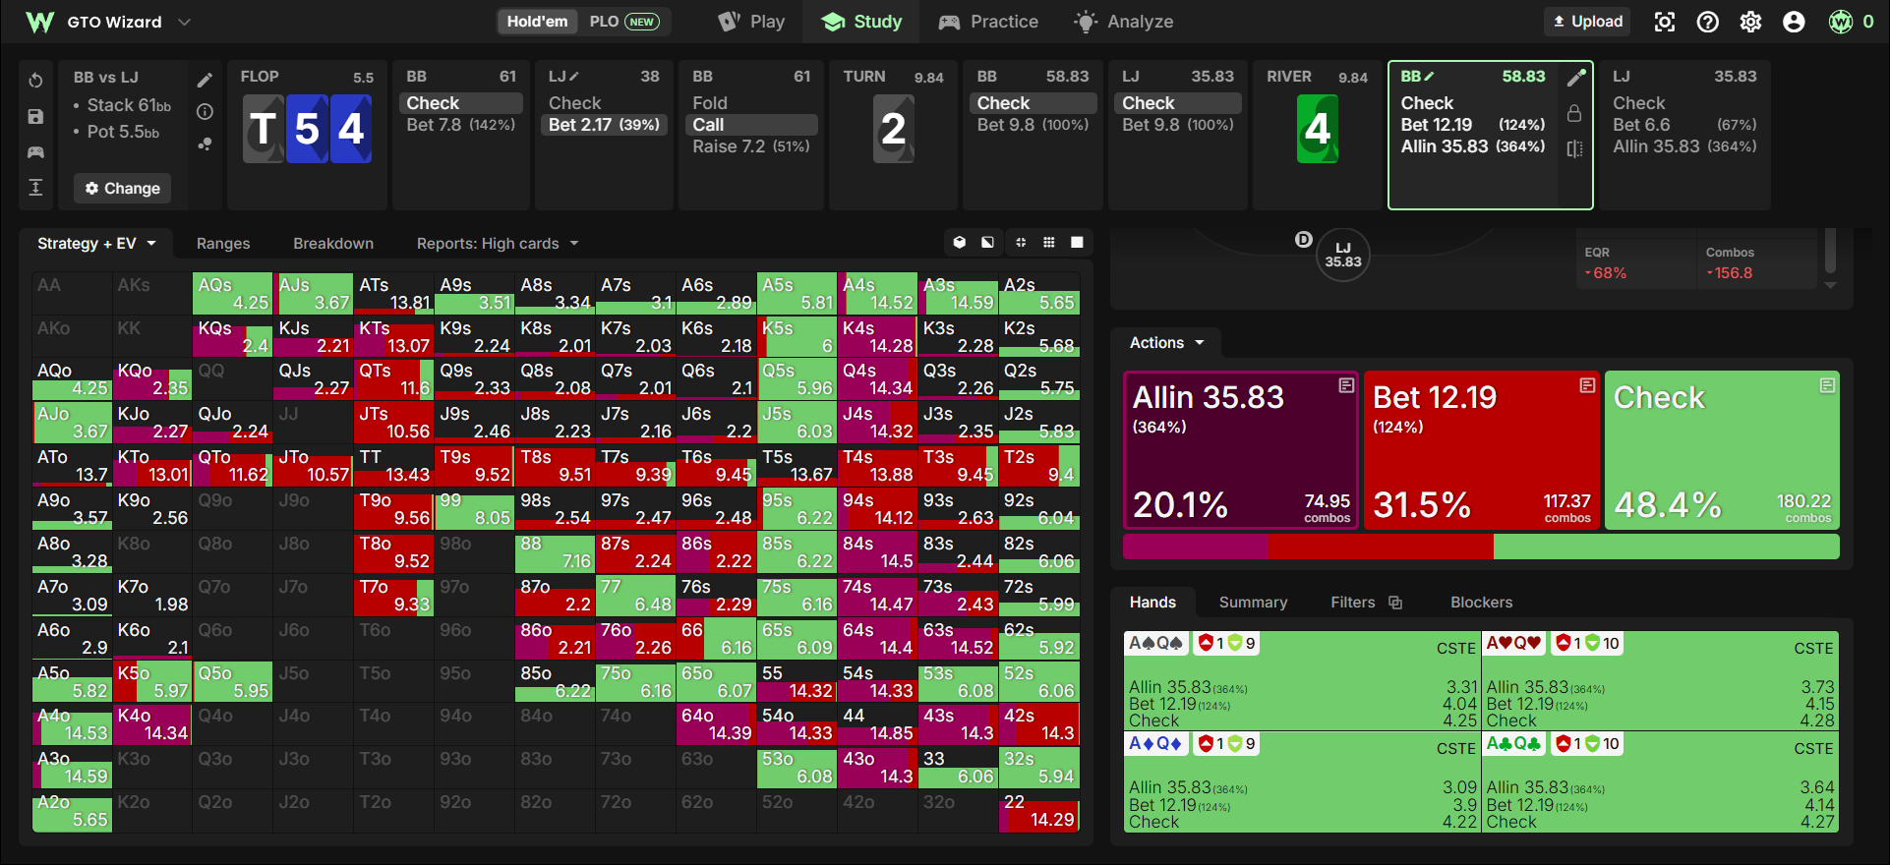Select the Hold'em game type toggle
This screenshot has width=1890, height=865.
(537, 22)
